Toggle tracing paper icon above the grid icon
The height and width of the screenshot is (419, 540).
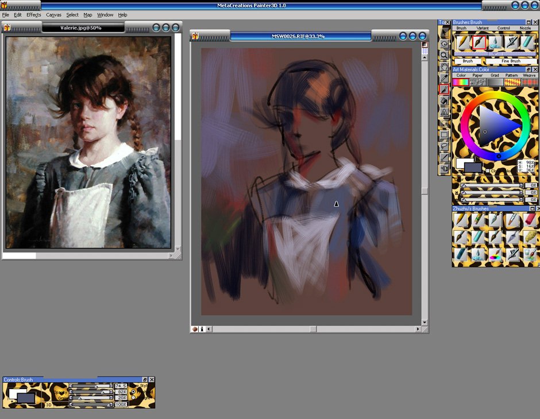click(x=425, y=45)
